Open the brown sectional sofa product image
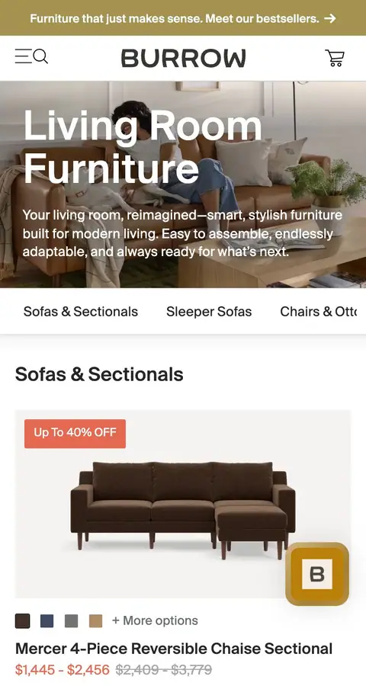366x686 pixels. point(183,504)
